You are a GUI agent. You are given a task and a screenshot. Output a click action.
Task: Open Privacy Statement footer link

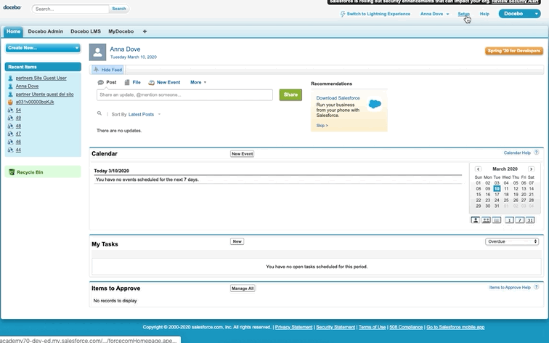click(294, 327)
